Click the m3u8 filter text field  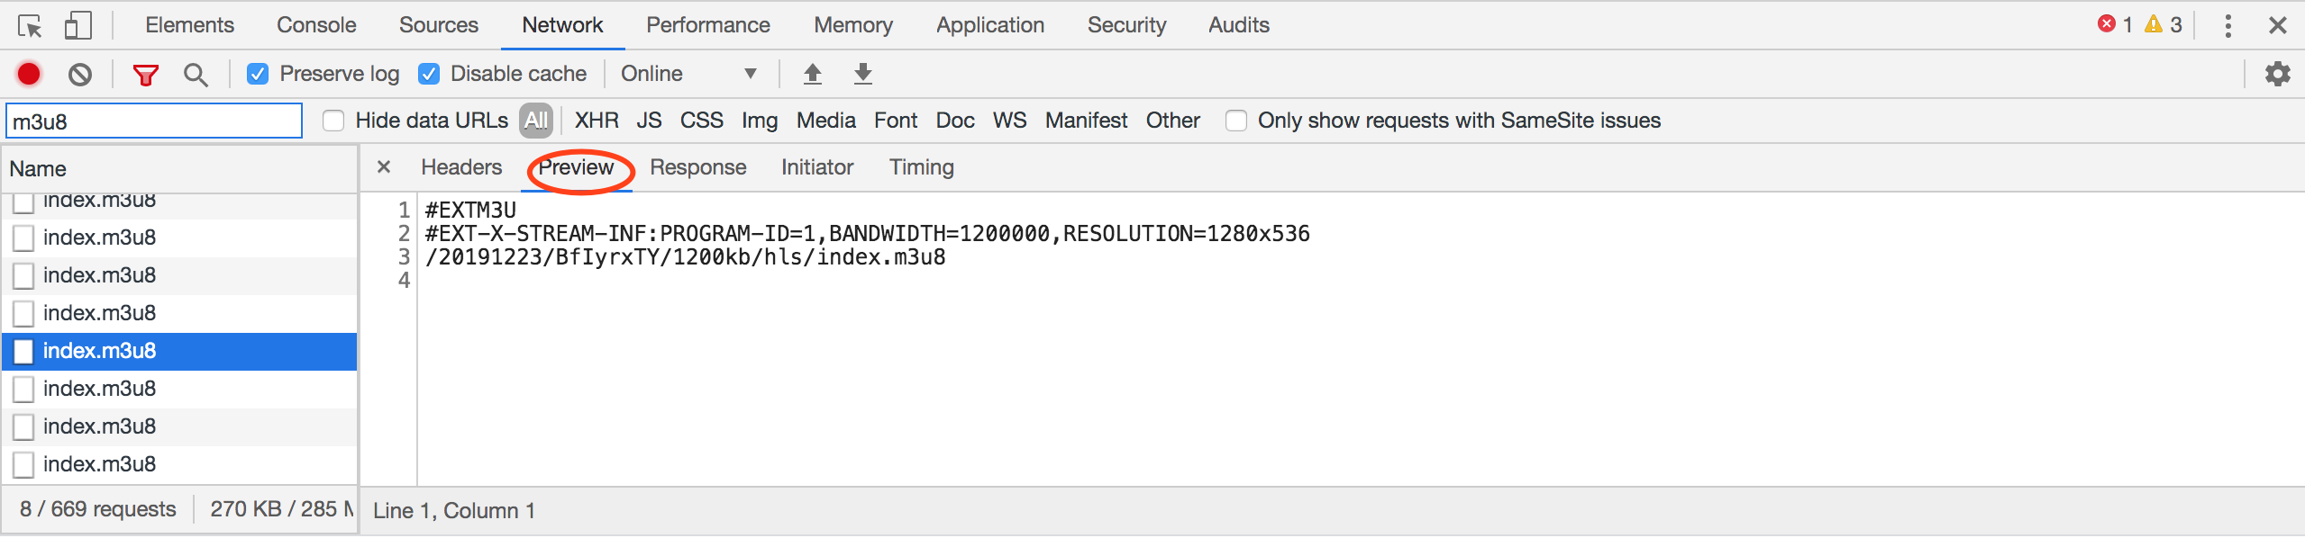point(154,121)
